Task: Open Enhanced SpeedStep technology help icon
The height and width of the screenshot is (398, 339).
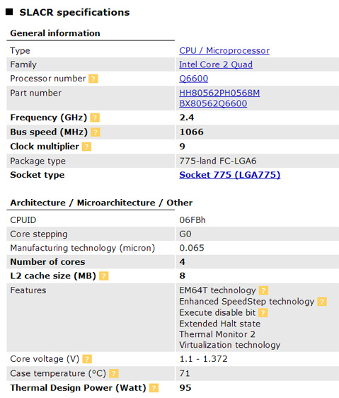Action: [322, 302]
